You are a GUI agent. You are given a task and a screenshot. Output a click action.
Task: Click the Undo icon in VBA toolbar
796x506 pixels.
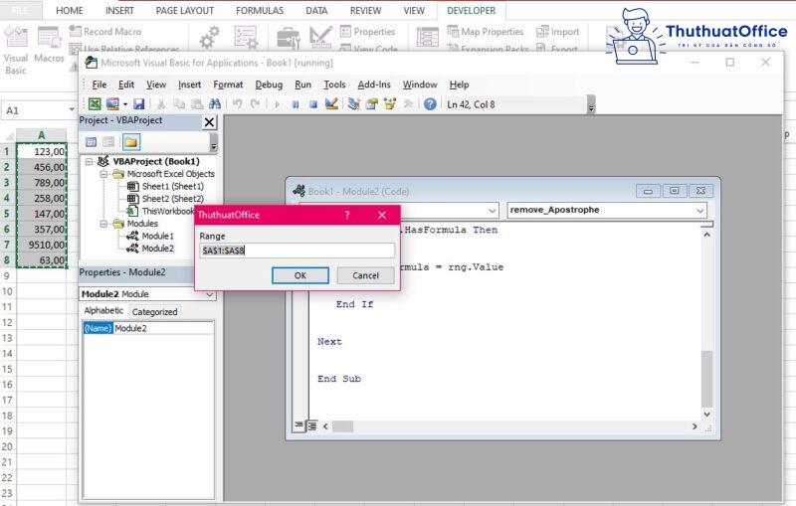click(x=237, y=104)
